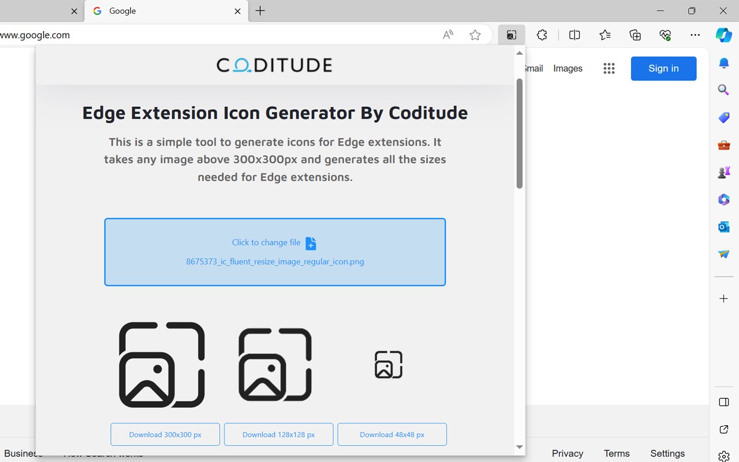Open notifications bell in sidebar

point(724,63)
